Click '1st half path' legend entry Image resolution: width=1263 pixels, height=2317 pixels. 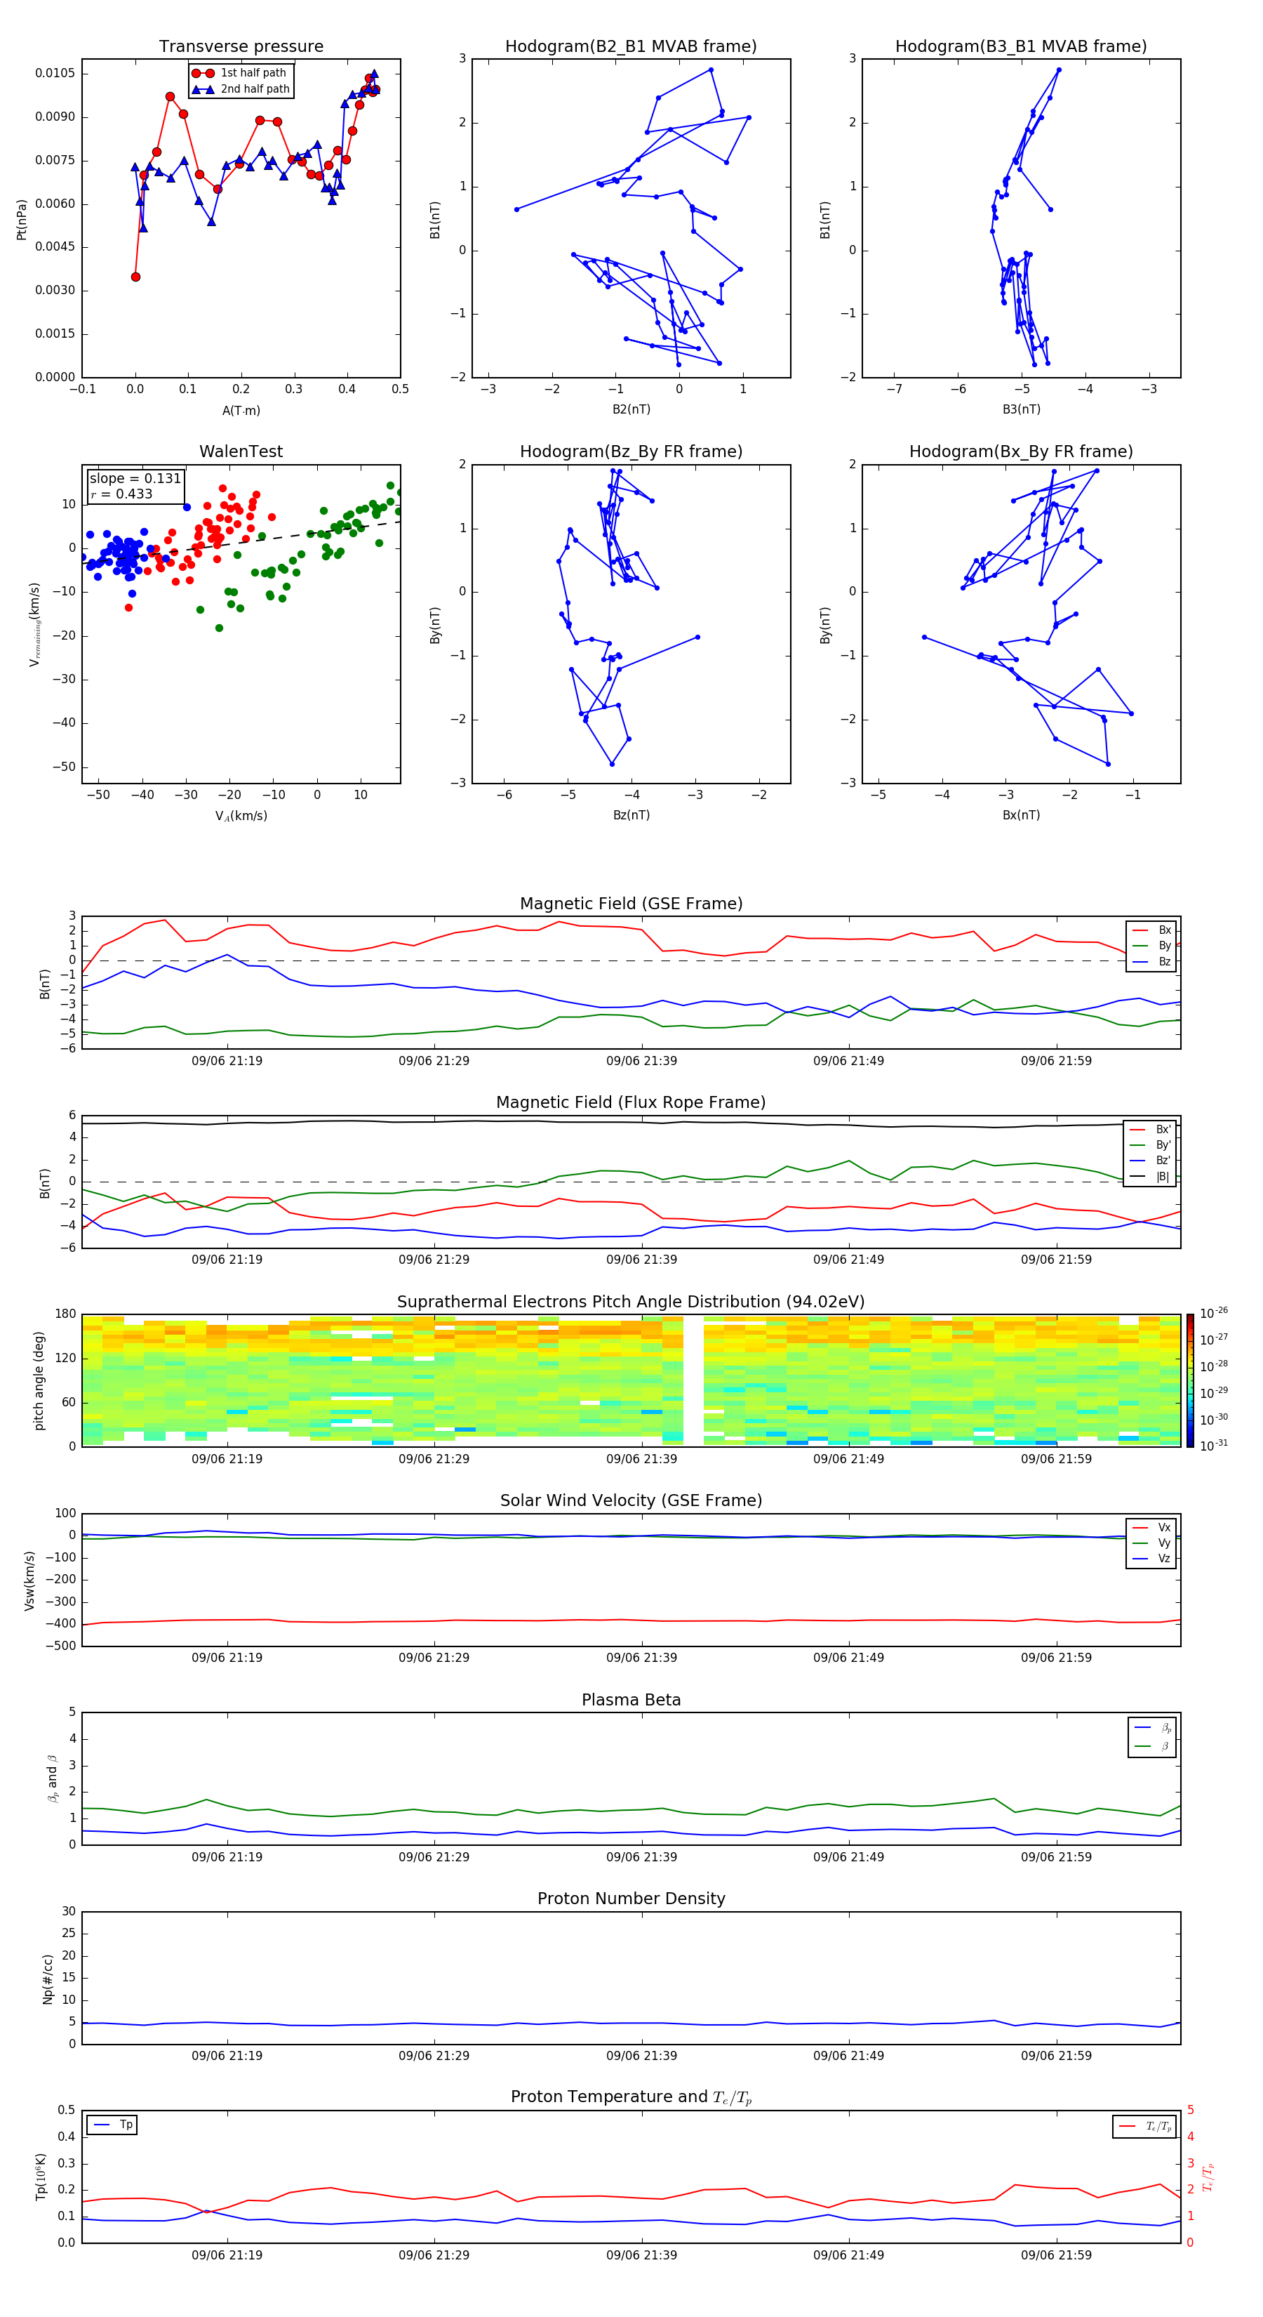coord(240,73)
